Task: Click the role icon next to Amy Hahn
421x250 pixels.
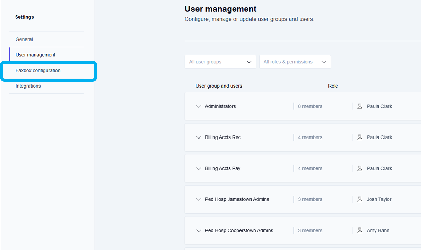Action: click(x=360, y=230)
